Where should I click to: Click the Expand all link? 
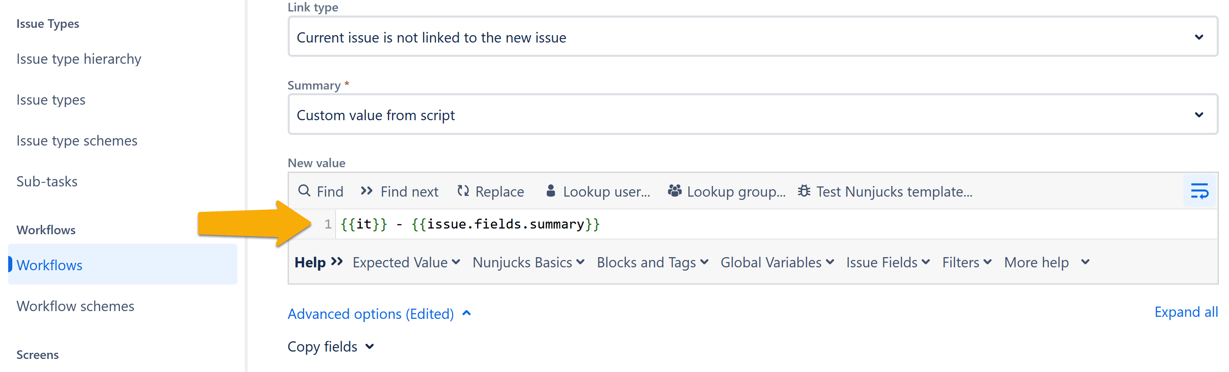coord(1186,312)
